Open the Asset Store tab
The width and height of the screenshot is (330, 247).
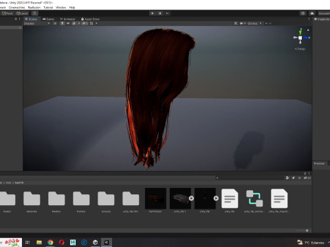90,19
